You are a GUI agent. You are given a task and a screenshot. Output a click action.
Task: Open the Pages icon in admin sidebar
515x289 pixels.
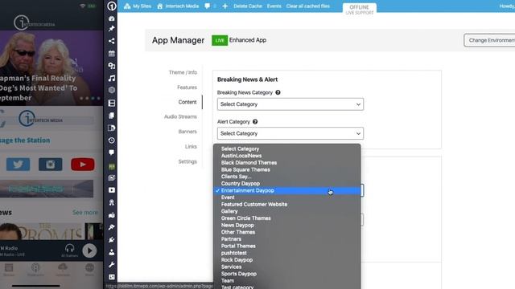pos(112,116)
